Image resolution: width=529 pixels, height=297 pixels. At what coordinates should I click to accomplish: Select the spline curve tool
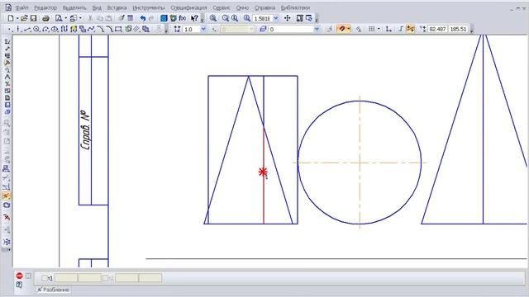point(91,30)
